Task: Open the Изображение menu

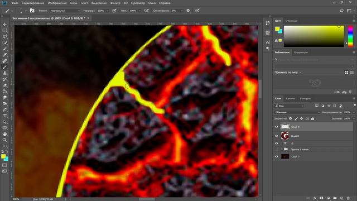Action: point(57,3)
